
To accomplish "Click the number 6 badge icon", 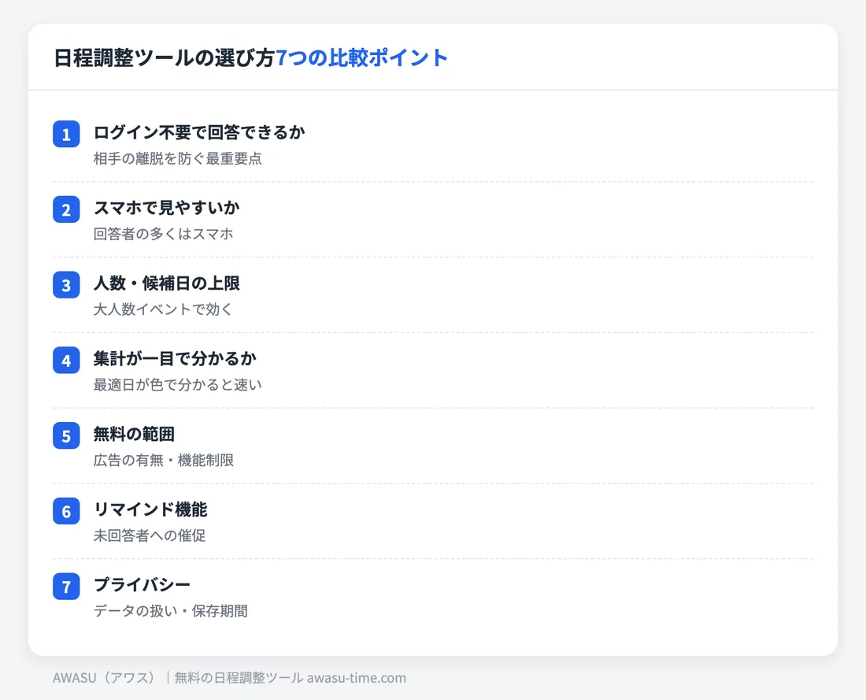I will coord(66,511).
